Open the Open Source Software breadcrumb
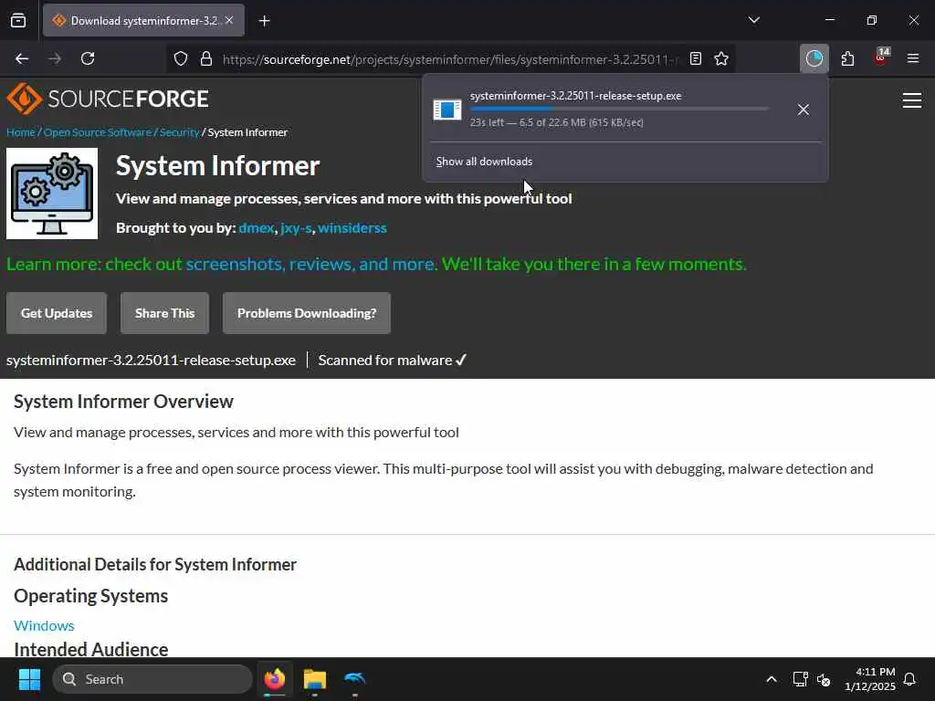The image size is (935, 701). point(98,132)
